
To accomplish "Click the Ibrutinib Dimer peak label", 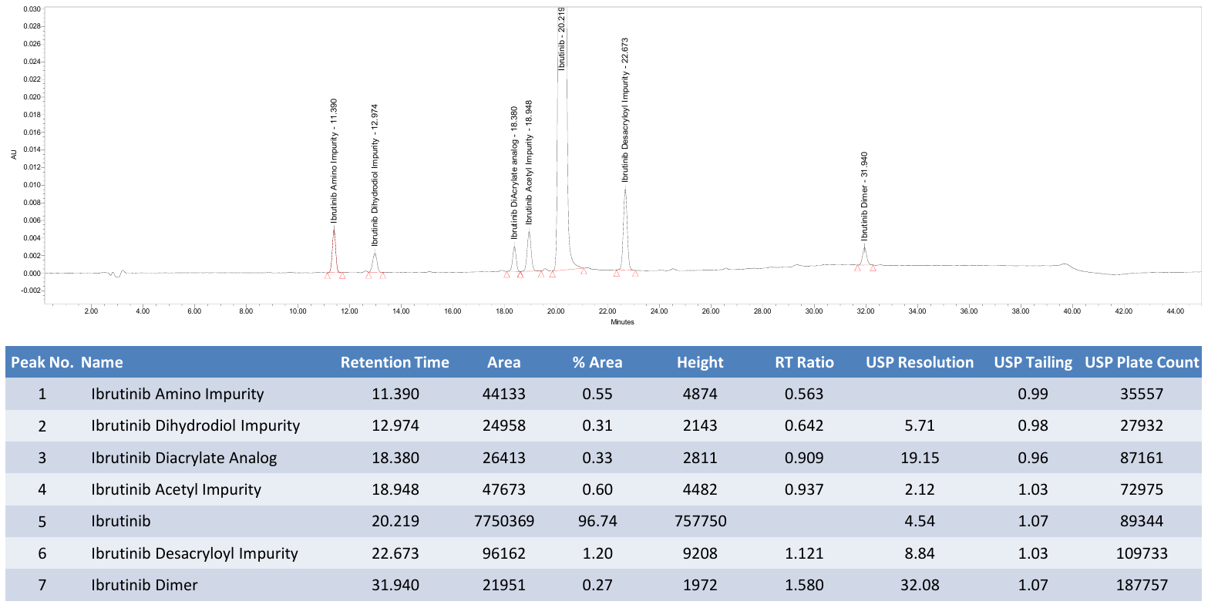I will coord(864,196).
